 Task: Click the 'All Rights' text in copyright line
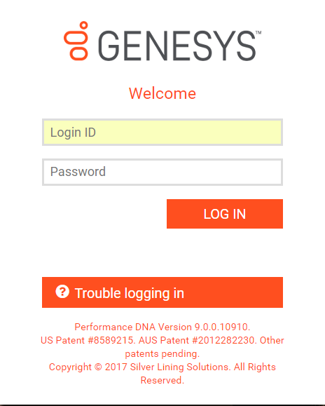coord(255,367)
